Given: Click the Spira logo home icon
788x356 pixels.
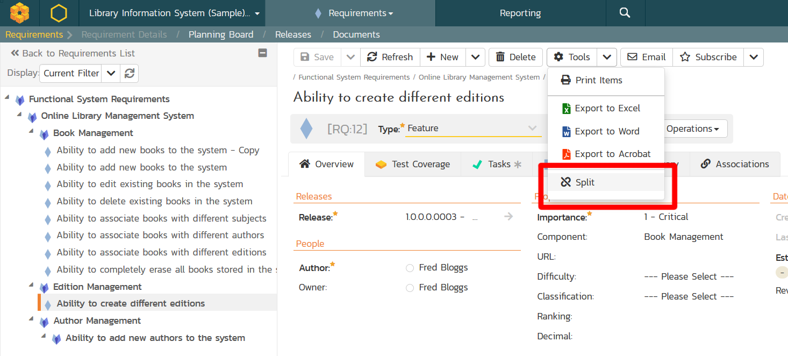Looking at the screenshot, I should coord(20,13).
